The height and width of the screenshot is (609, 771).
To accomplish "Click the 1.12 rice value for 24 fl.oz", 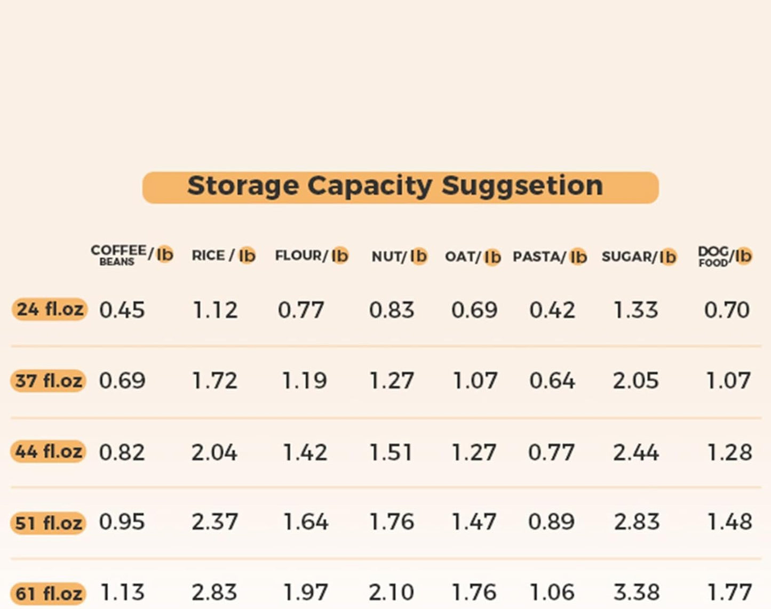I will click(215, 310).
